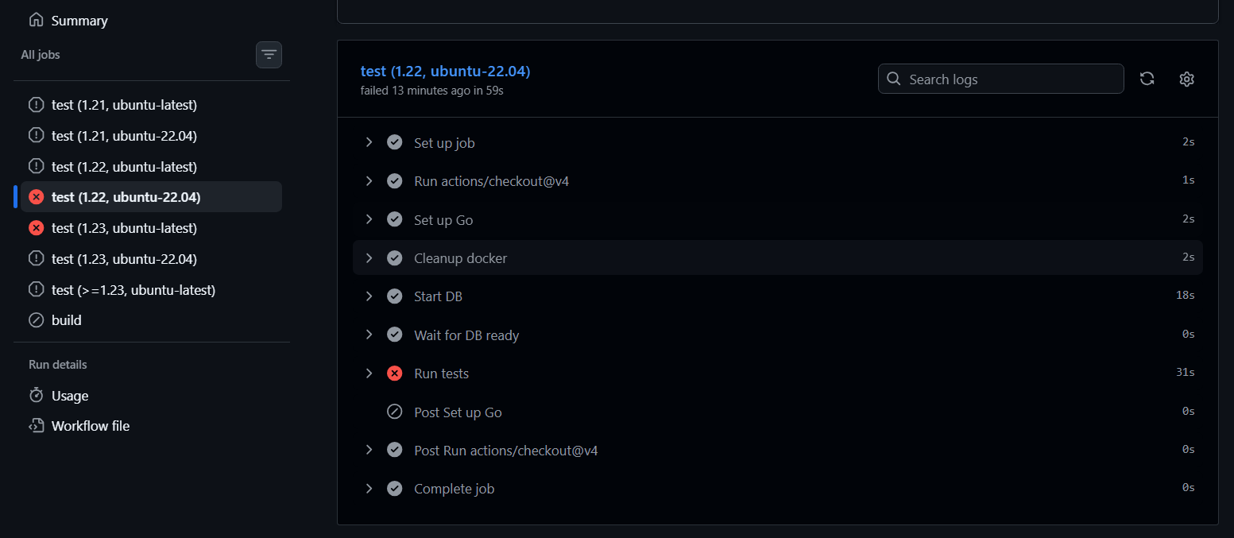The image size is (1234, 538).
Task: Click the refresh logs icon
Action: pos(1147,79)
